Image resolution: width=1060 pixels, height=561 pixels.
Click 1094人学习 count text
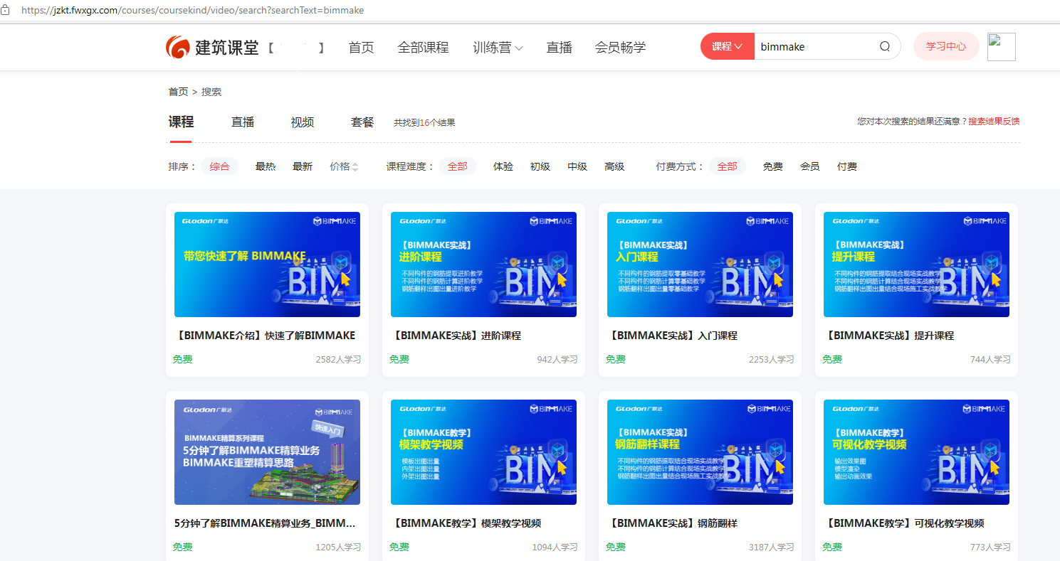click(x=555, y=547)
